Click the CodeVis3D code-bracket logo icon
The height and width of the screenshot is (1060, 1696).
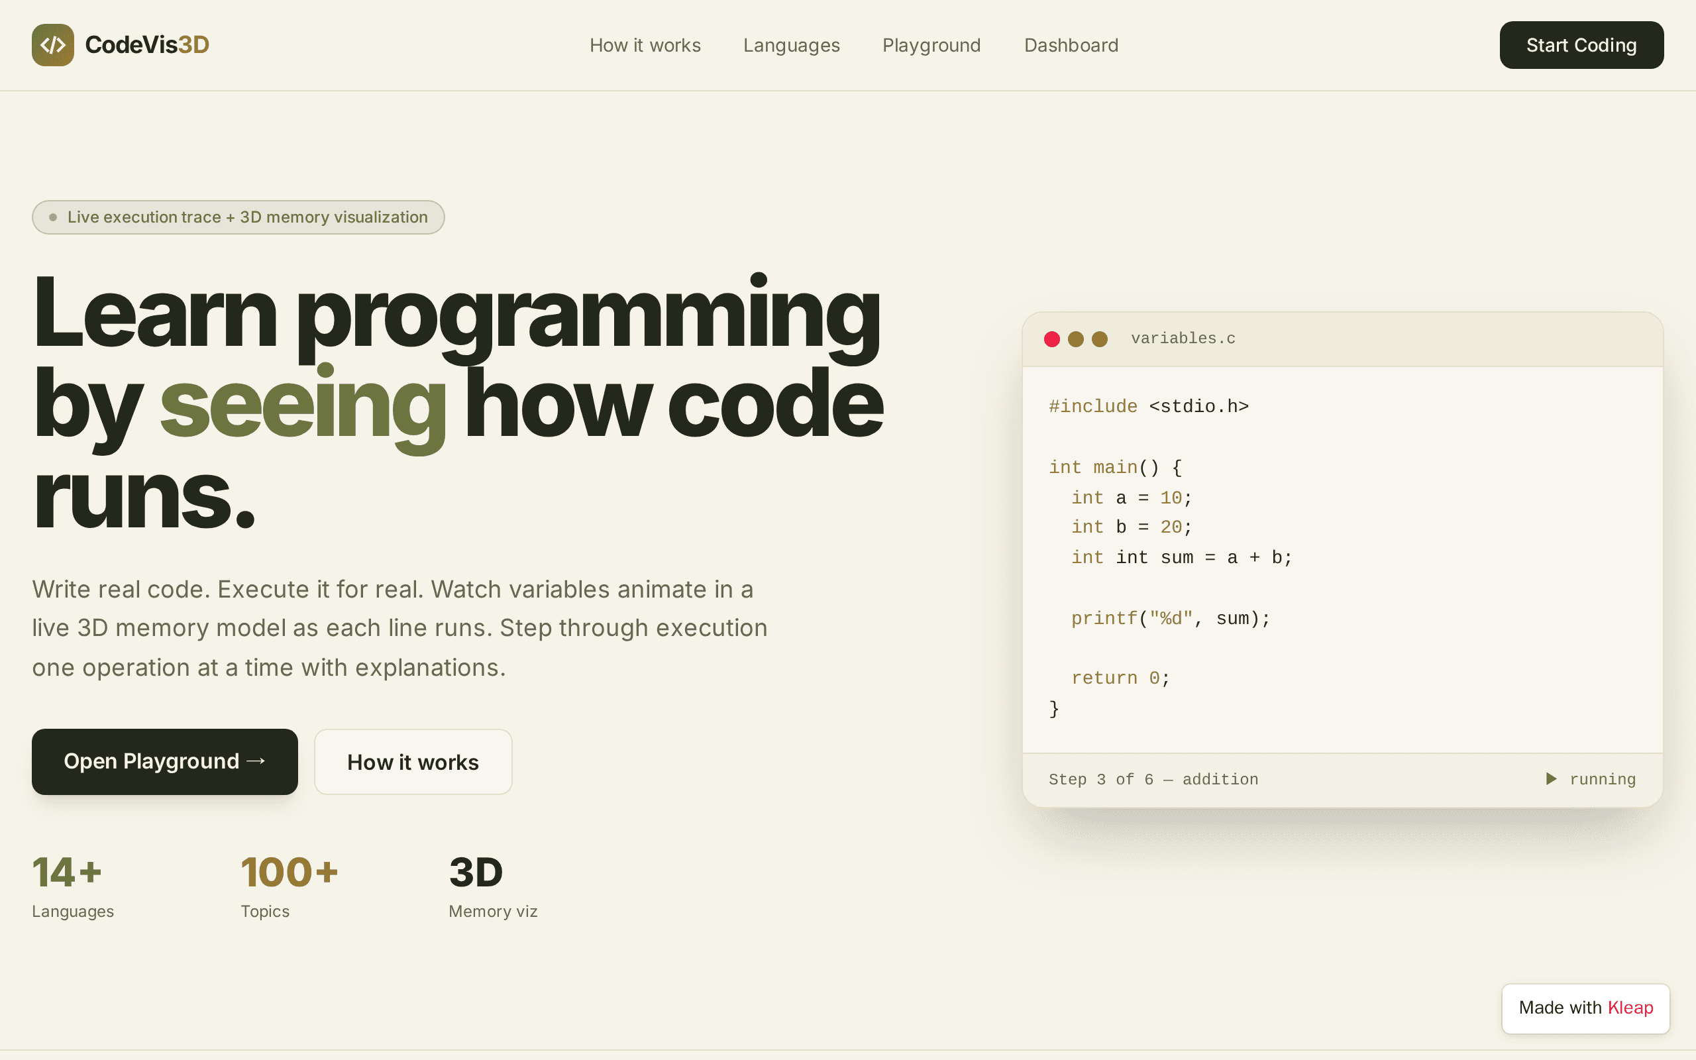tap(52, 45)
